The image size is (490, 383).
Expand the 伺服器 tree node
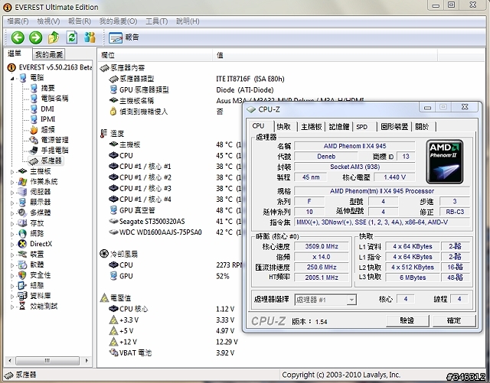click(x=12, y=193)
